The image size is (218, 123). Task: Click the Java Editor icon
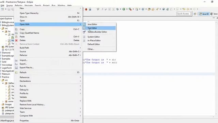(84, 24)
